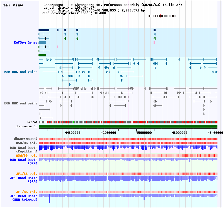Click the large dark blue RefSeq gene
This screenshot has height=208, width=223.
43,30
